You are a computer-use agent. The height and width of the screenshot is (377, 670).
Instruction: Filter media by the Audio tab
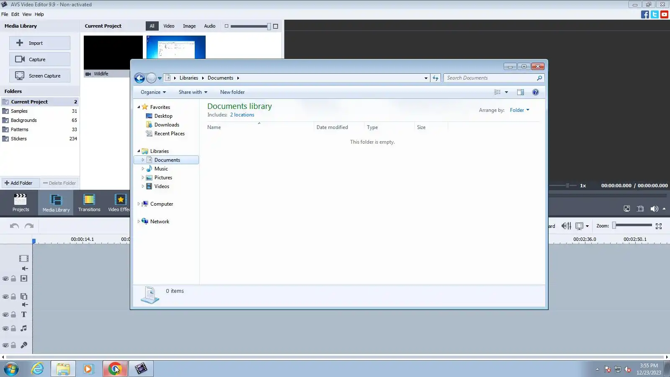tap(210, 26)
